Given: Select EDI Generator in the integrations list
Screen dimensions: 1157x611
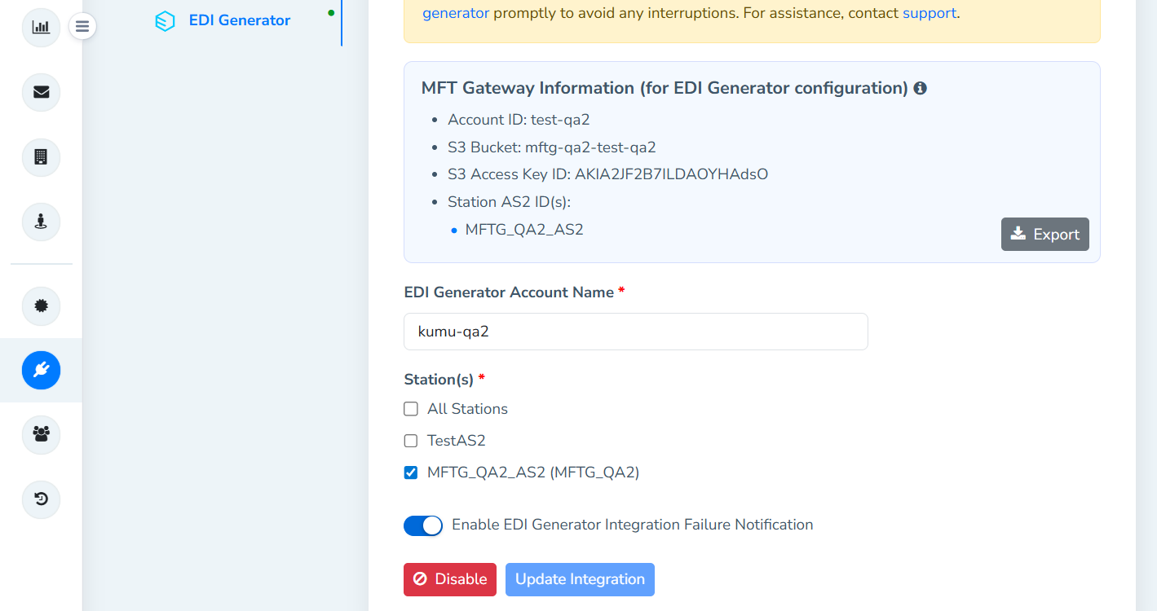Looking at the screenshot, I should tap(239, 20).
